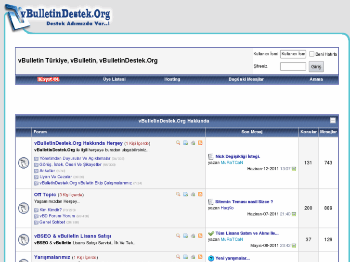
Task: Click the gray add icon in Lisans Satışı row
Action: click(193, 236)
